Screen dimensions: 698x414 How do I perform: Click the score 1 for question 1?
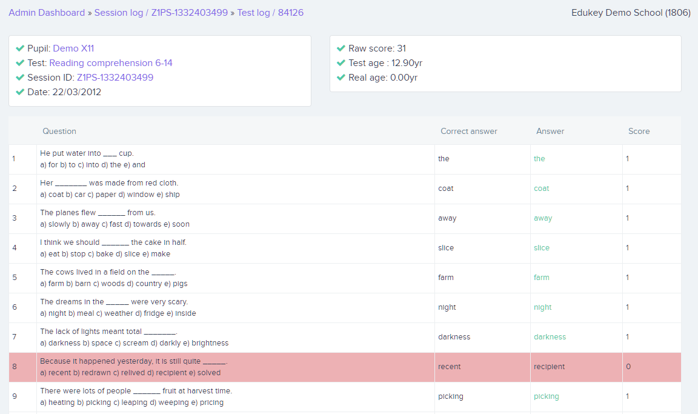(x=627, y=158)
